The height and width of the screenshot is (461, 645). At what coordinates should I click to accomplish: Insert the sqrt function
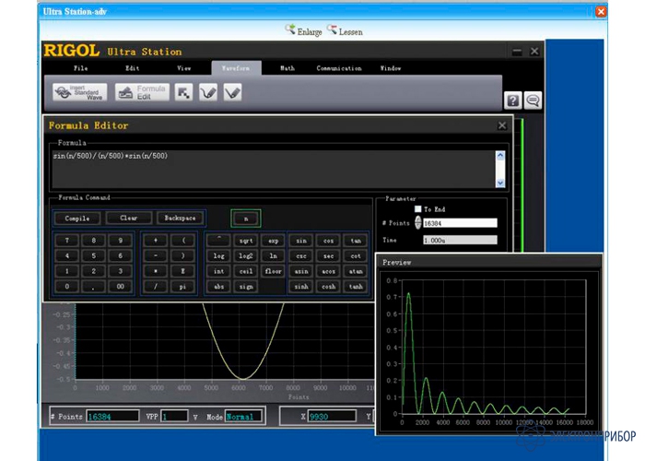246,241
